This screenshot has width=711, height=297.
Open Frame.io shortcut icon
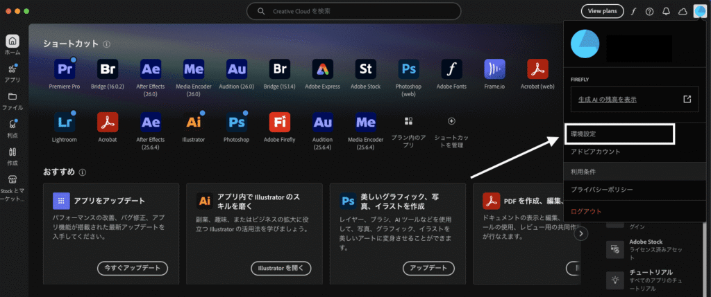click(x=494, y=69)
